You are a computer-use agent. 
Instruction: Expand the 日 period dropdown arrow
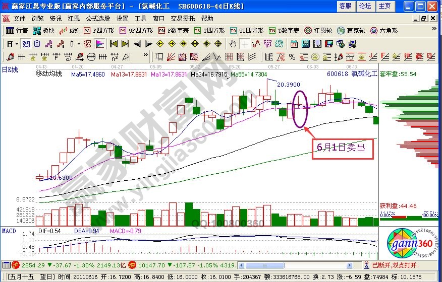click(16, 43)
